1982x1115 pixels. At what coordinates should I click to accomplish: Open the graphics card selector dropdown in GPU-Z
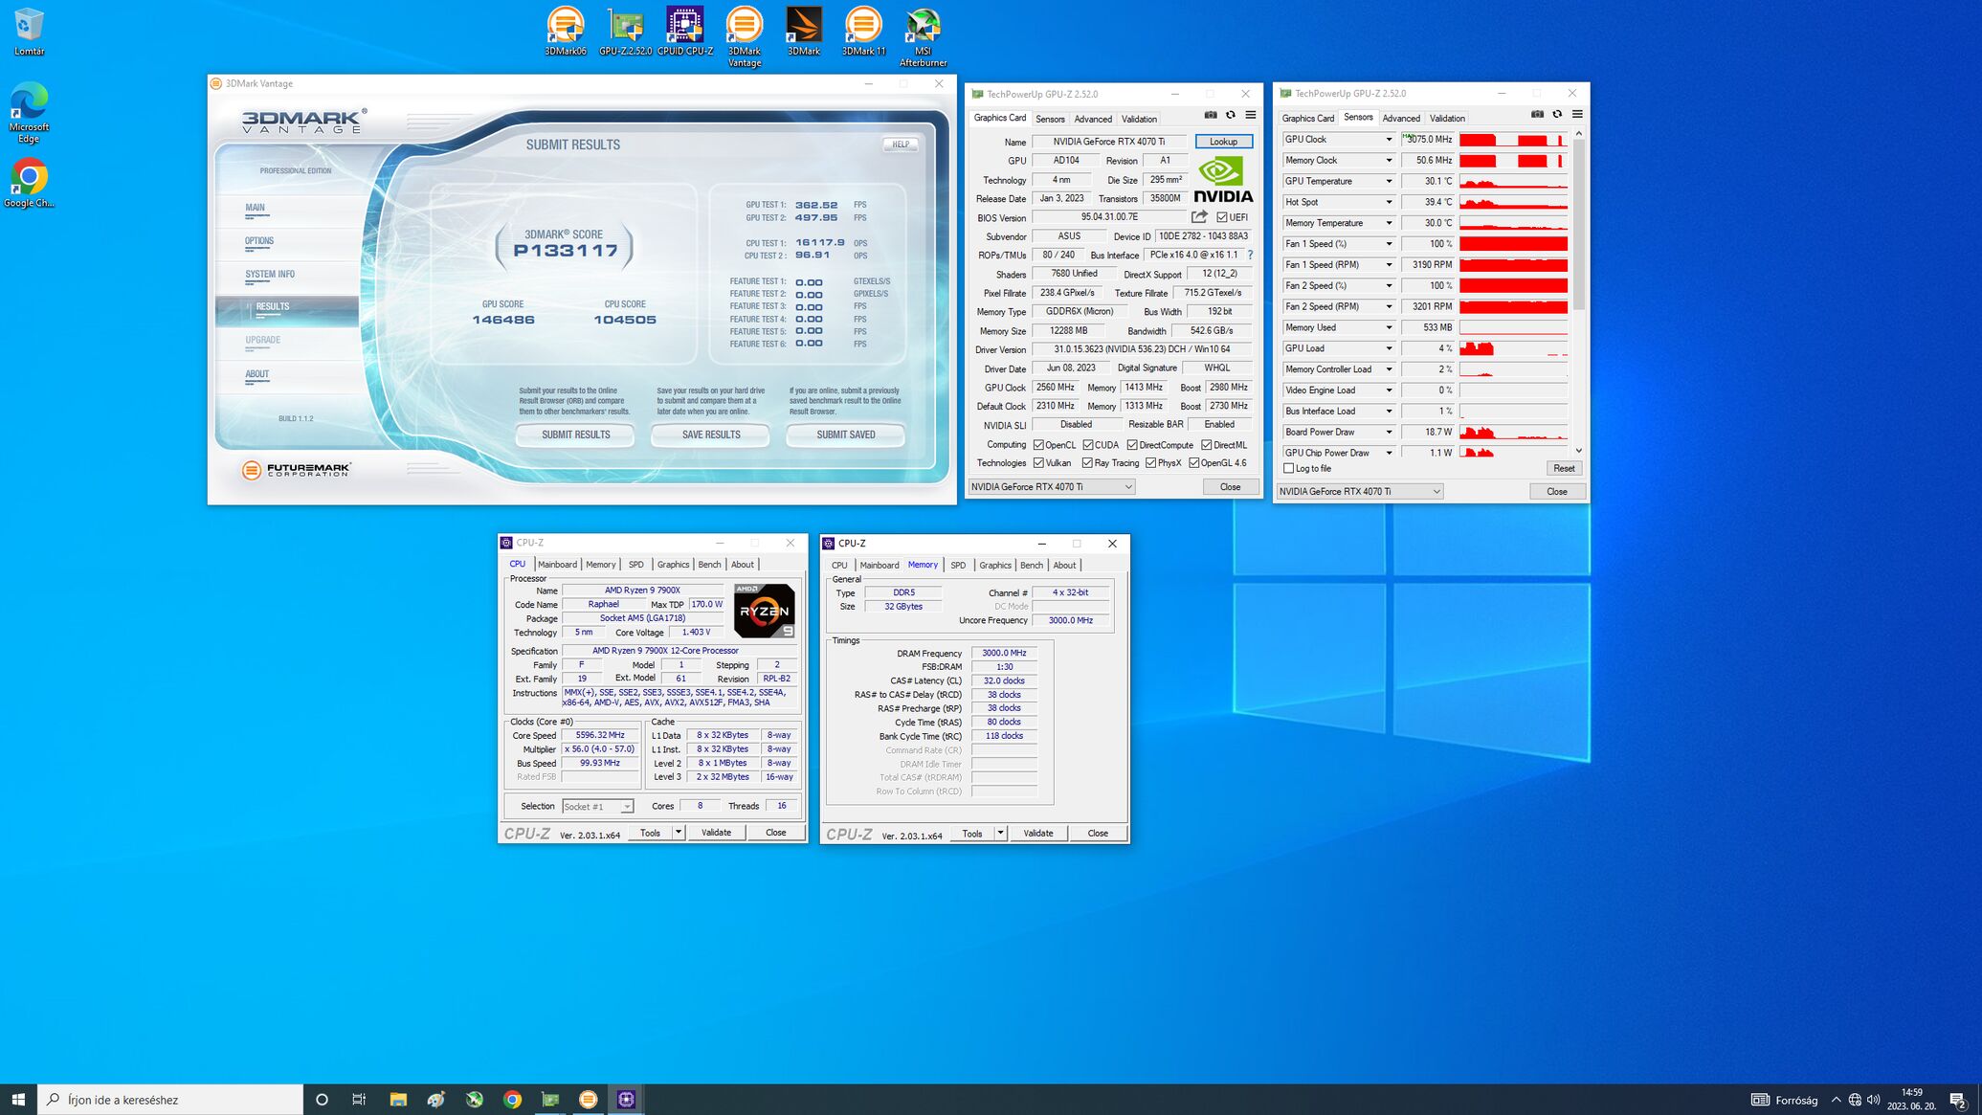click(x=1127, y=487)
